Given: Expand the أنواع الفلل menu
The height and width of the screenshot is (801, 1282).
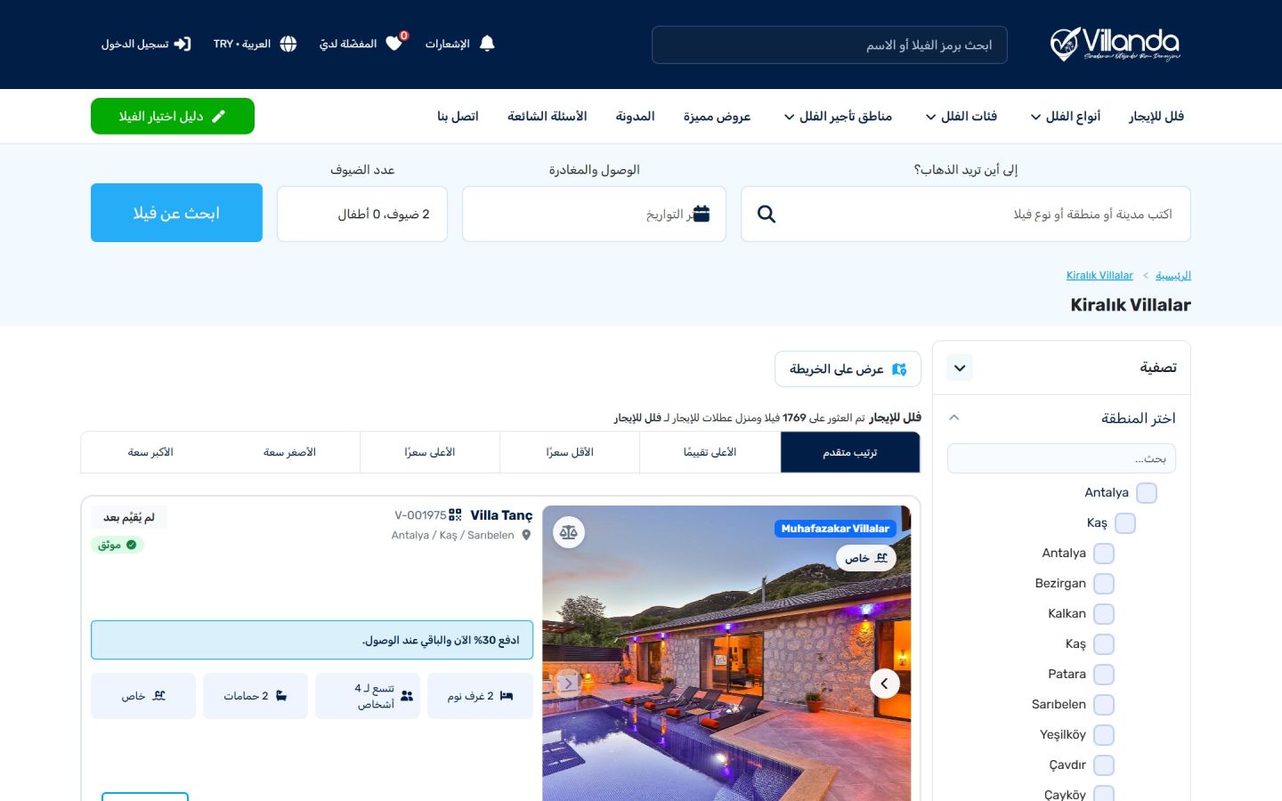Looking at the screenshot, I should [x=1066, y=117].
